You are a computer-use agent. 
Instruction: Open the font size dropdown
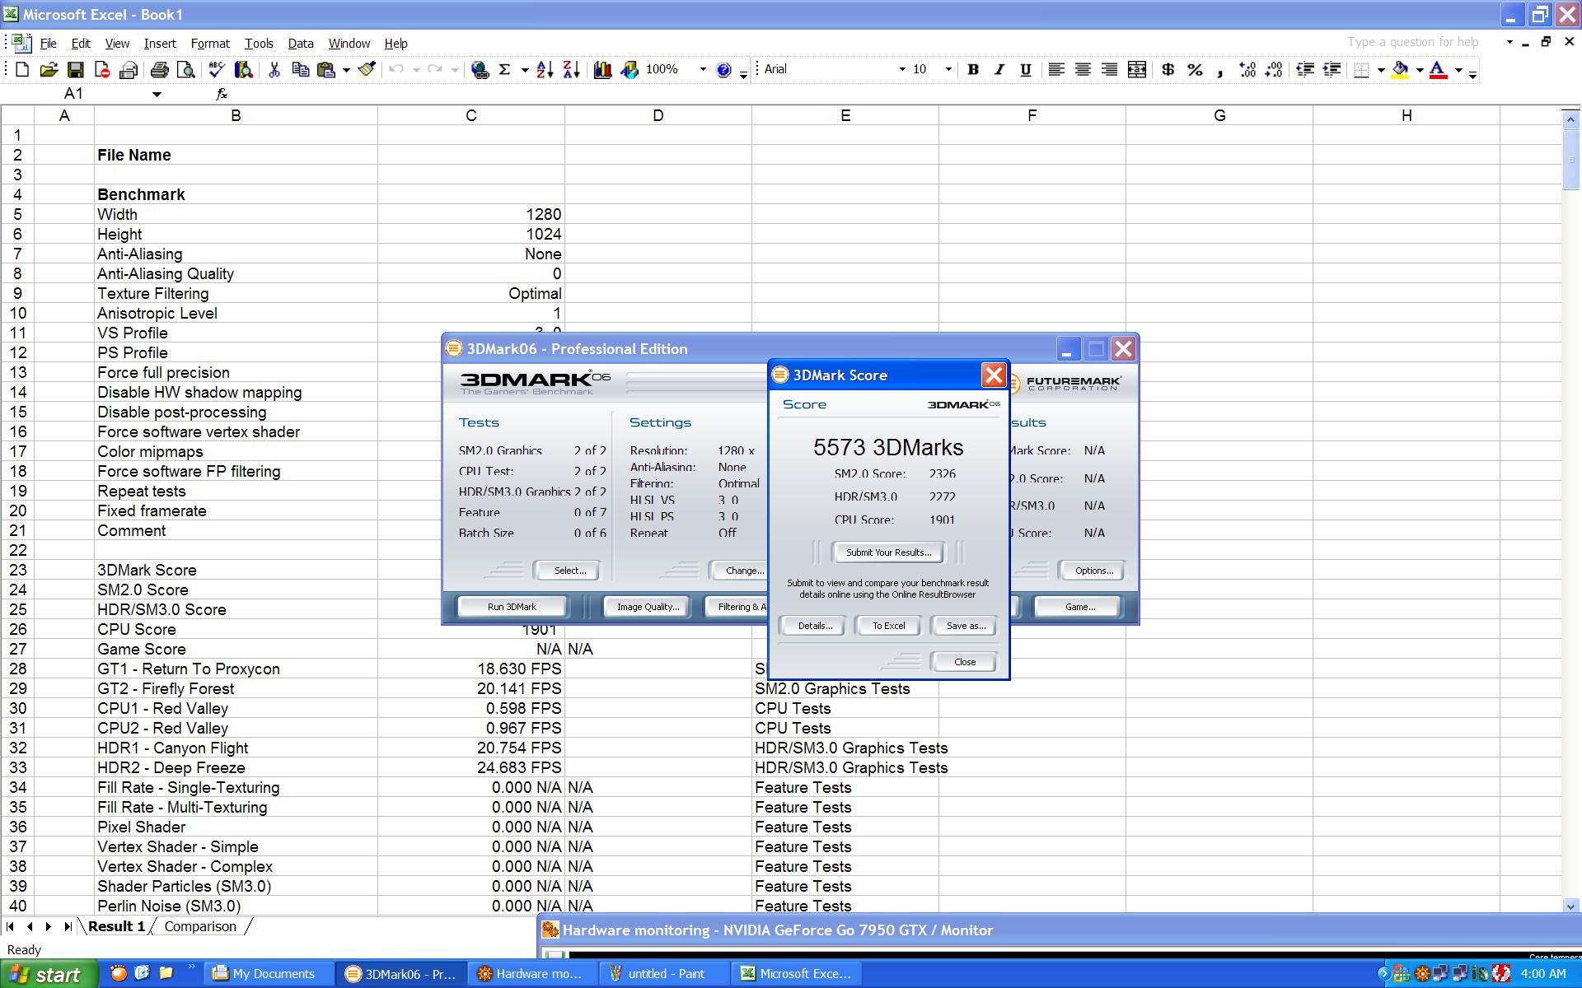948,70
